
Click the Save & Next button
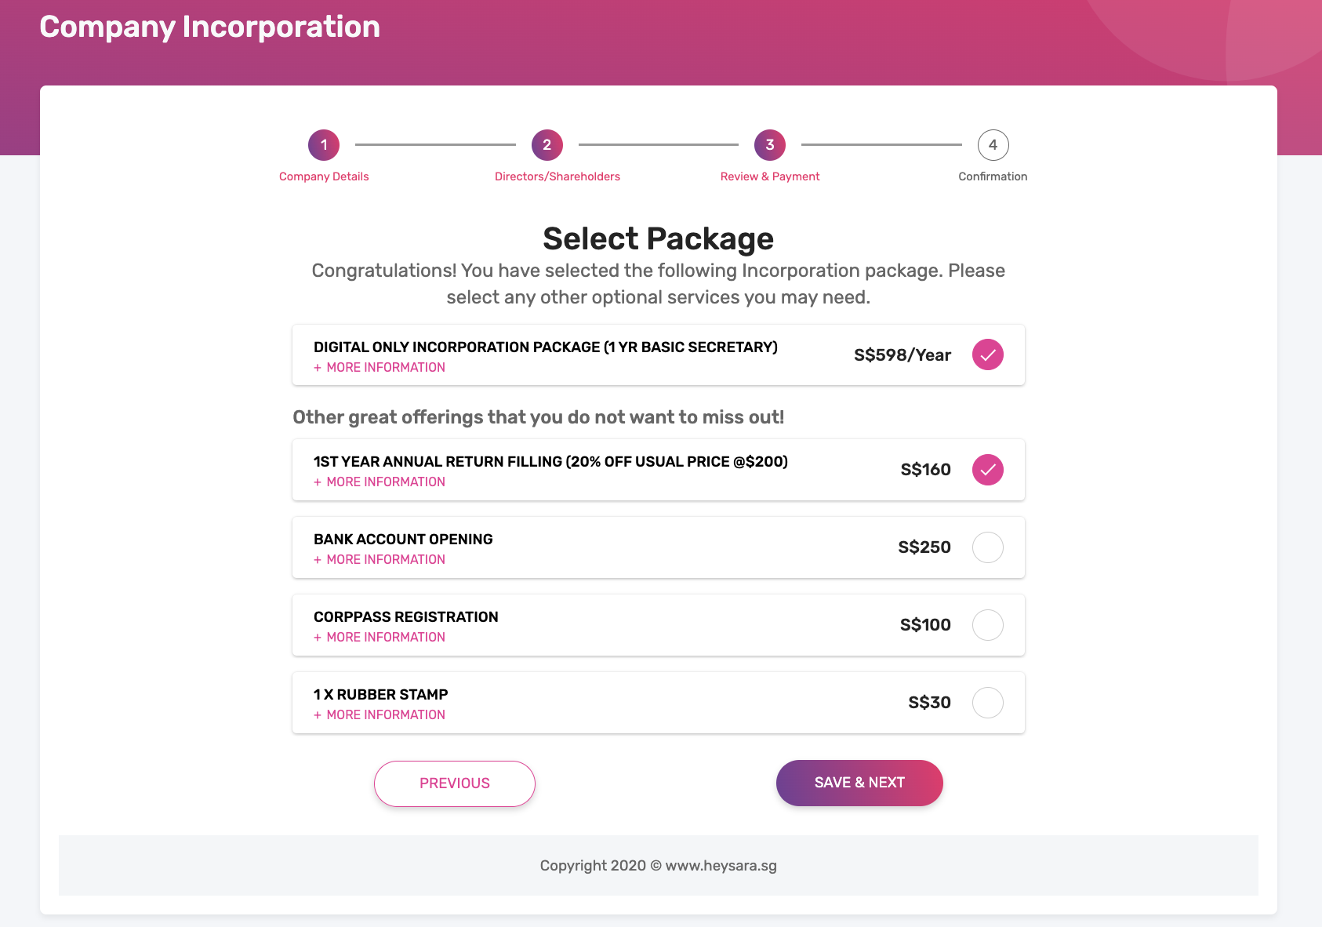click(x=859, y=783)
